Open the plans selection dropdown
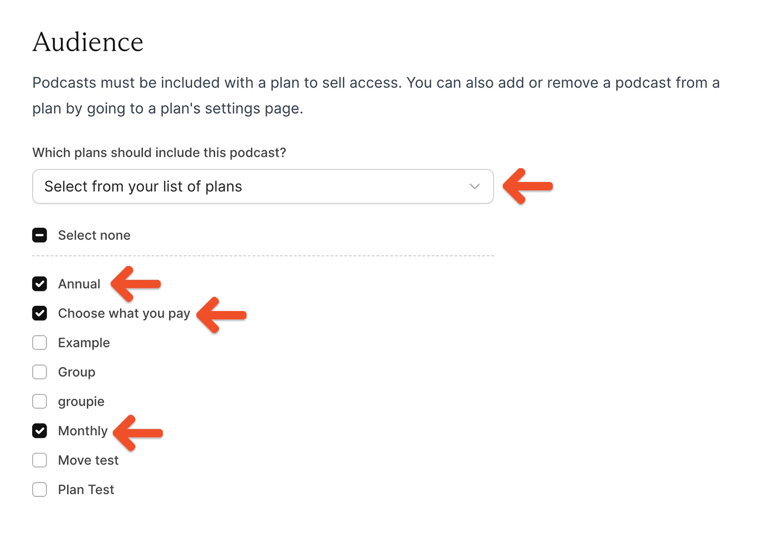This screenshot has height=540, width=762. click(x=263, y=186)
